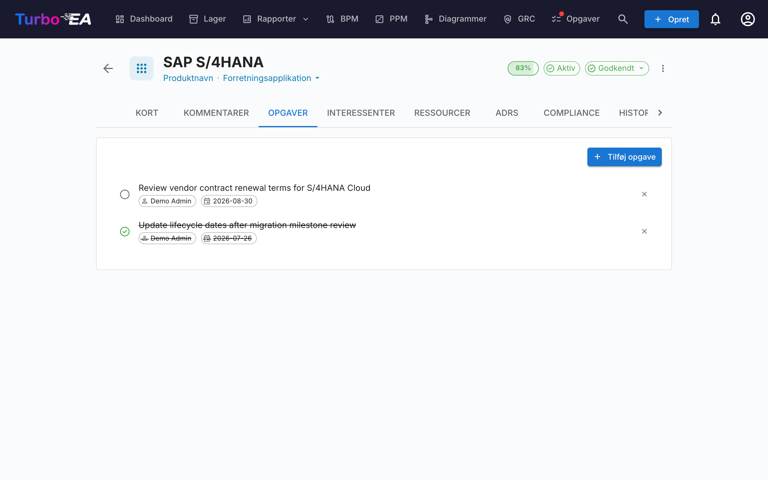The width and height of the screenshot is (768, 480).
Task: Click Demo Admin chip on lifecycle task
Action: (x=167, y=238)
